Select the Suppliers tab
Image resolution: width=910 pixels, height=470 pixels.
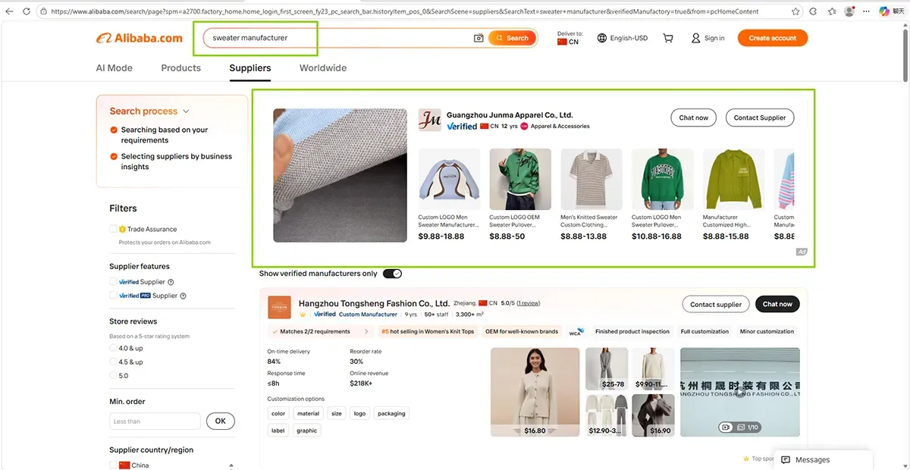point(250,67)
